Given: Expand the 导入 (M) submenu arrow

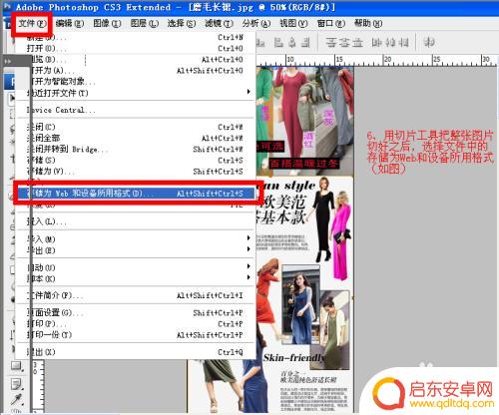Looking at the screenshot, I should 249,237.
